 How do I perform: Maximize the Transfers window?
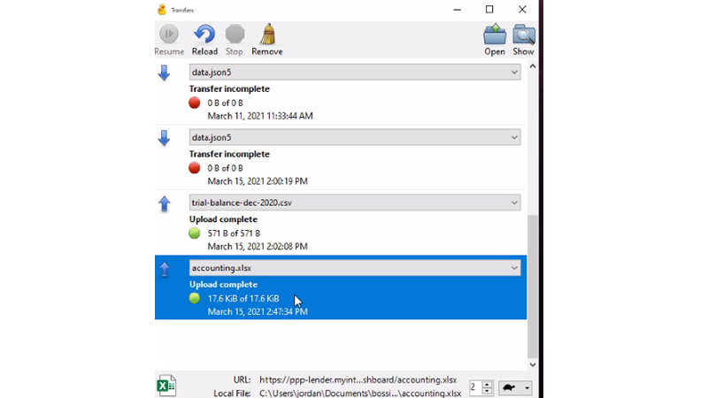(x=489, y=10)
